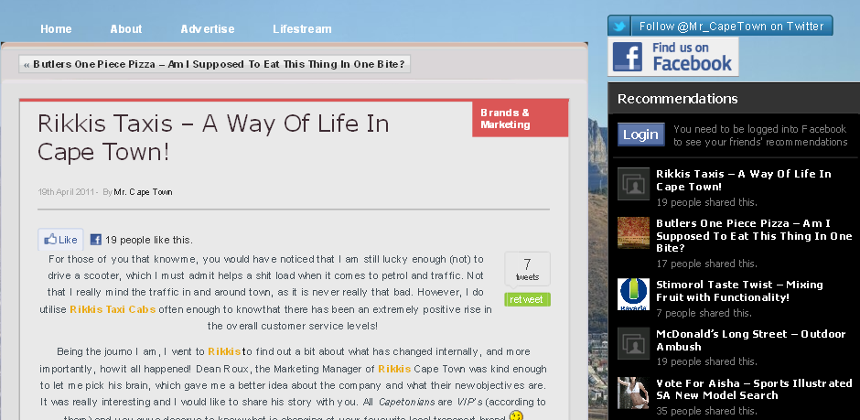
Task: Open Stimorol Taste Twist recommendation
Action: coord(739,291)
